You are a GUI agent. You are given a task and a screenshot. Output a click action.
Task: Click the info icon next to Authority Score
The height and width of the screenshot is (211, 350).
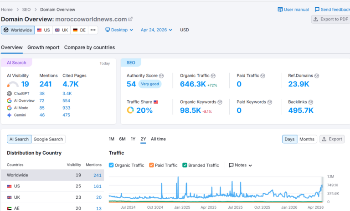pyautogui.click(x=161, y=75)
